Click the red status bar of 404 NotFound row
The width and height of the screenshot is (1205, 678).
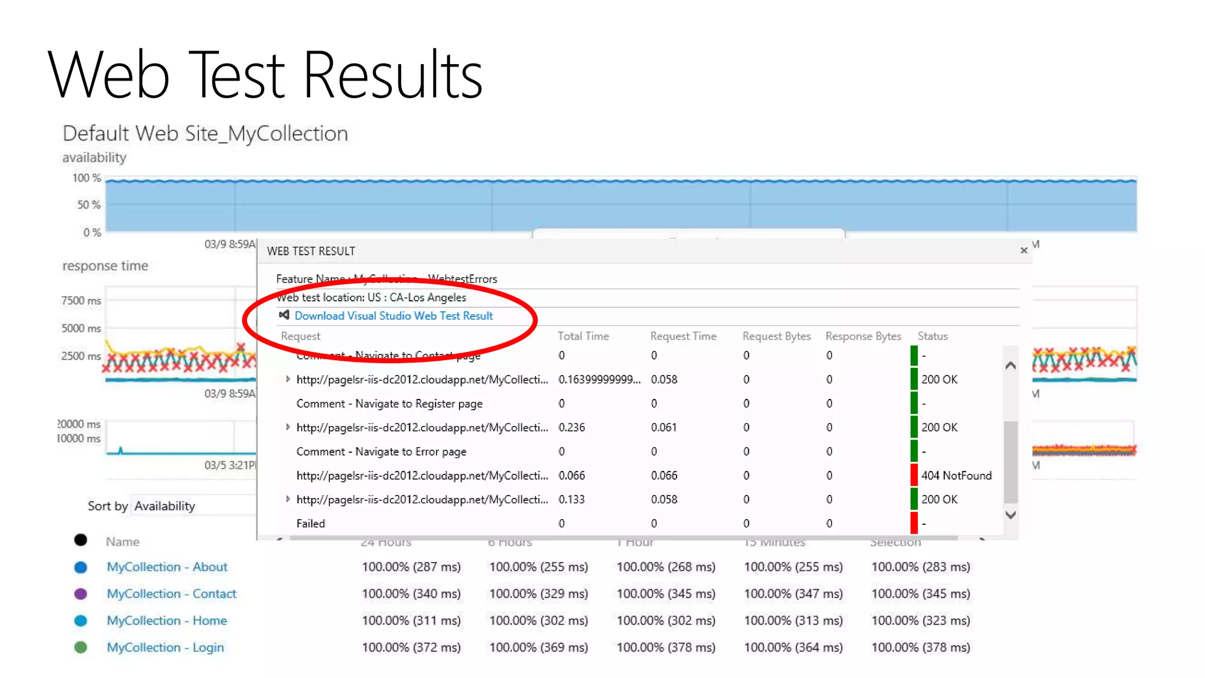(914, 476)
